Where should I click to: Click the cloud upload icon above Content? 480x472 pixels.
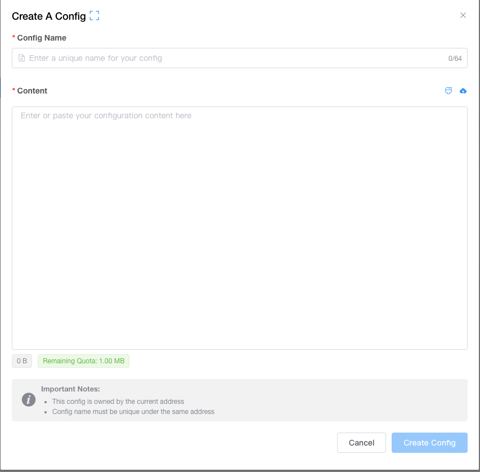463,91
